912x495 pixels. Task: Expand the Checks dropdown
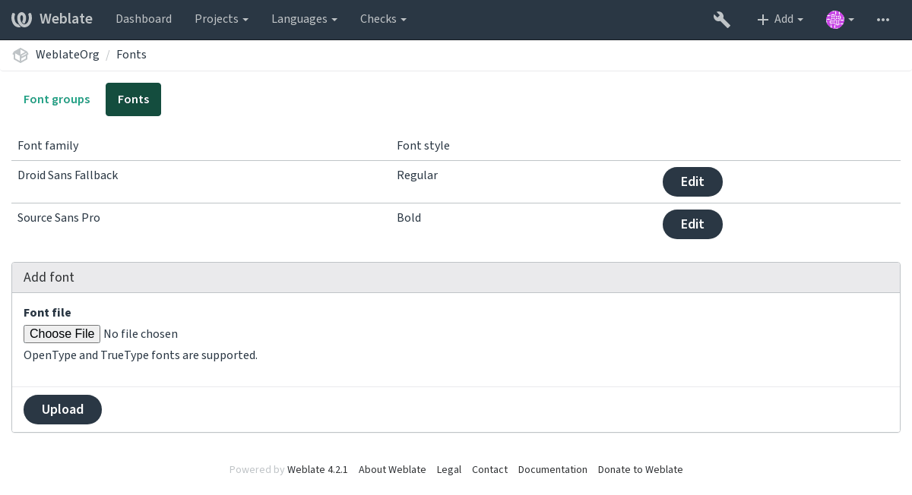click(x=383, y=19)
